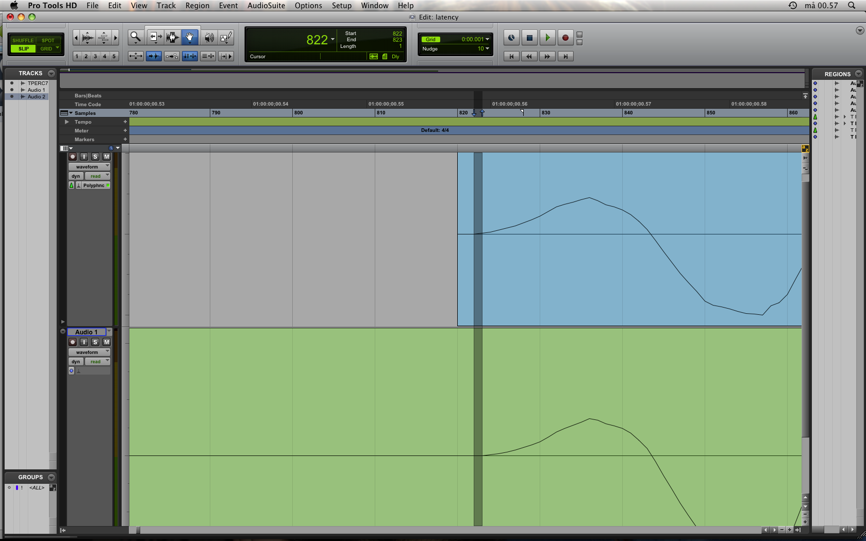866x541 pixels.
Task: Start playback with Play button
Action: [547, 38]
